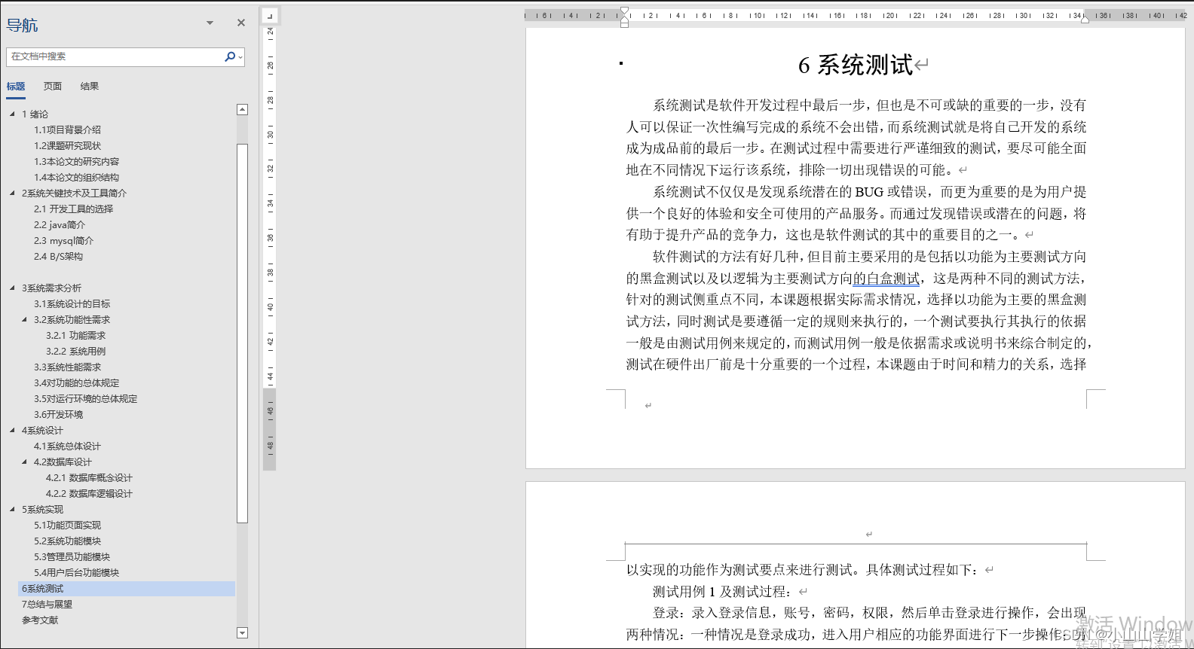The height and width of the screenshot is (649, 1194).
Task: Go to heading 1.3本论文的研究内容
Action: [76, 162]
